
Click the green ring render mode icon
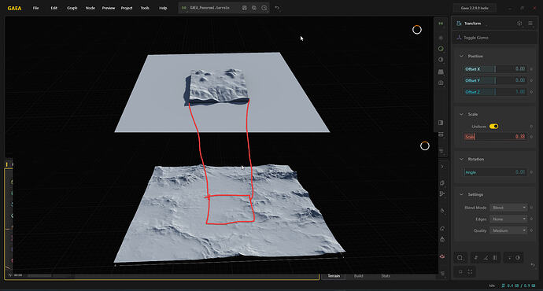pos(441,49)
